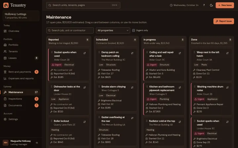Click Urgent tag on Ceiling and wall repair card

(151, 65)
